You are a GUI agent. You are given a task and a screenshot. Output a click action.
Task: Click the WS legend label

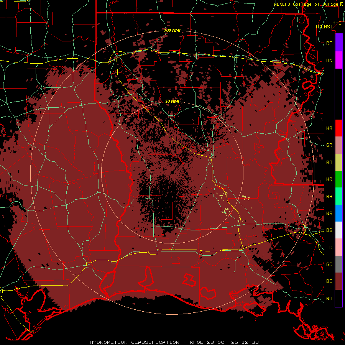[x=329, y=213]
